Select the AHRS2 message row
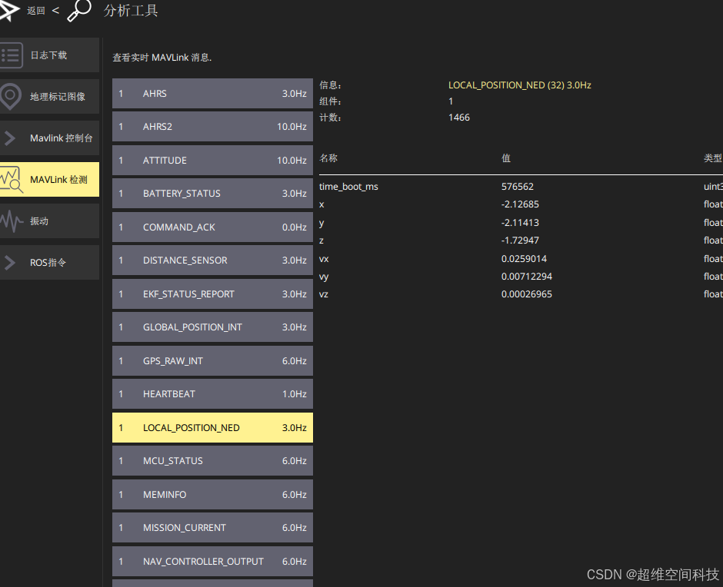The height and width of the screenshot is (587, 723). 212,127
